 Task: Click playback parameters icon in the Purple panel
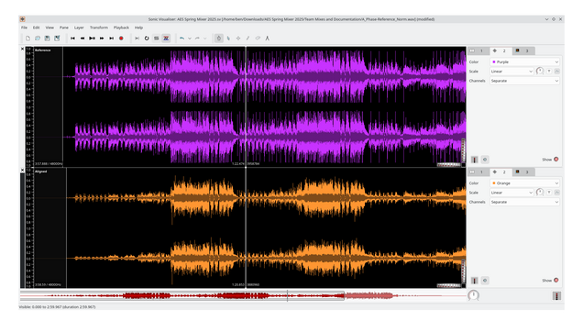485,160
